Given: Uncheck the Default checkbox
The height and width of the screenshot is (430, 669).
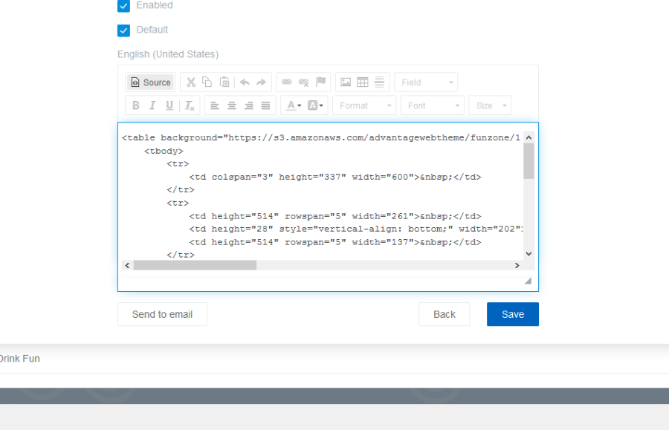Looking at the screenshot, I should [x=124, y=30].
